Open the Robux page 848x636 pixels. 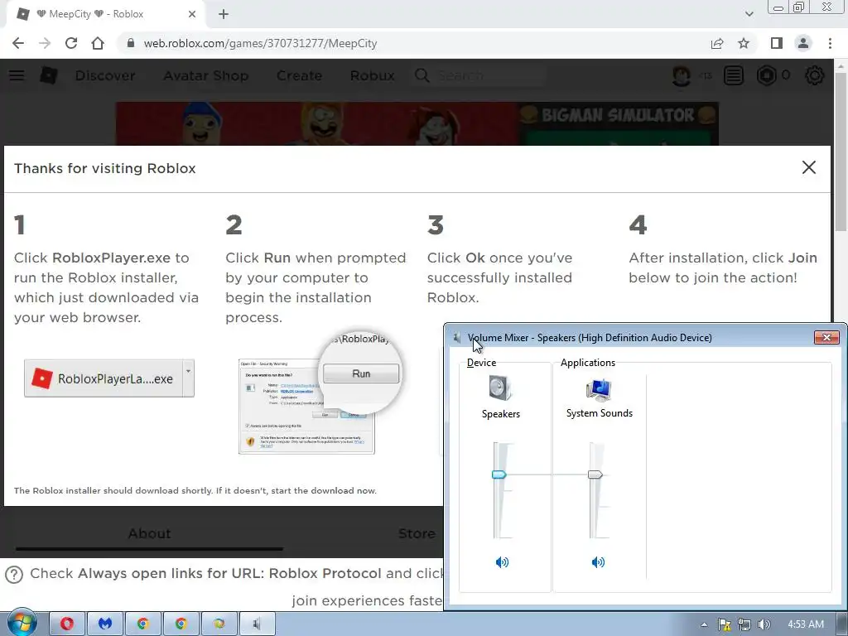coord(372,75)
